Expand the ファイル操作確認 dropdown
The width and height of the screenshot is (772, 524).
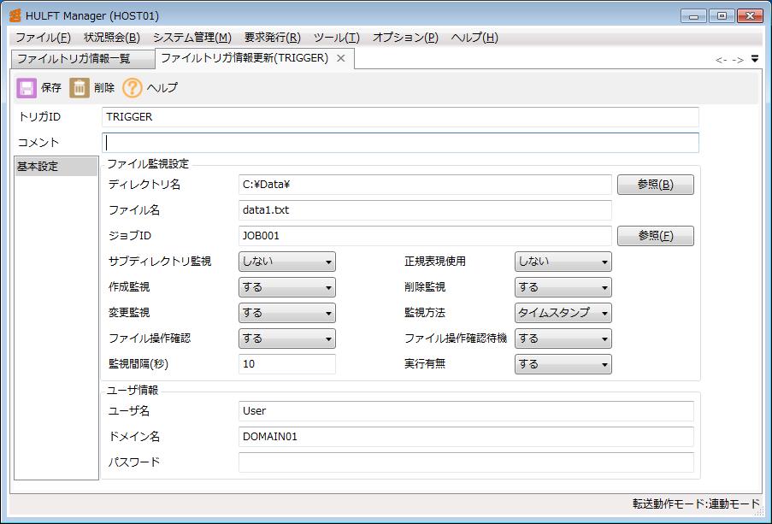tap(287, 339)
